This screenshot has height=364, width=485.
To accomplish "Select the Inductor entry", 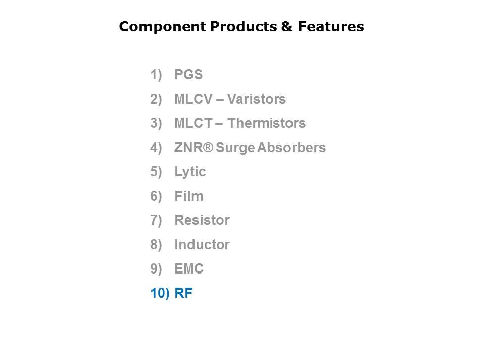I will click(x=202, y=245).
